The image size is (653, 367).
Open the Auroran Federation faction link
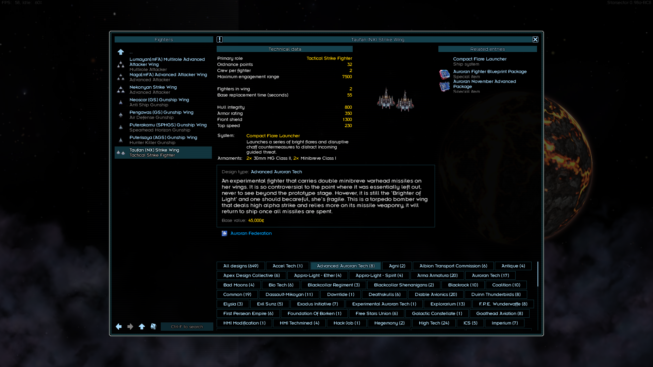point(251,233)
